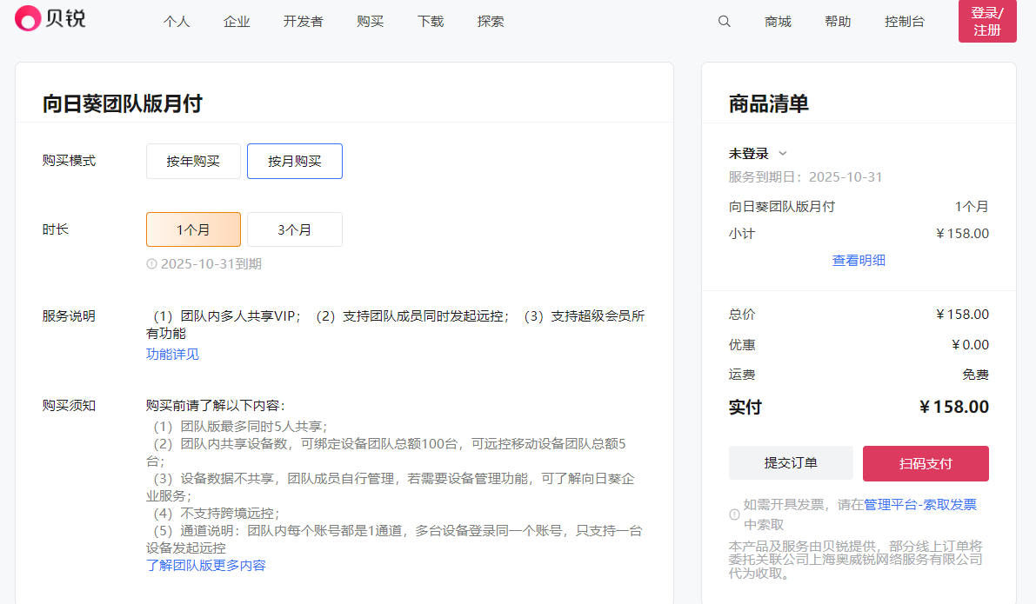
Task: Click the 实付 ¥158.00 amount
Action: [x=954, y=407]
